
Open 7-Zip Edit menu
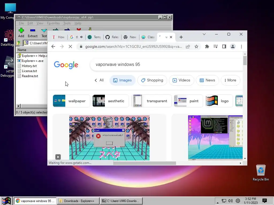tap(30, 23)
